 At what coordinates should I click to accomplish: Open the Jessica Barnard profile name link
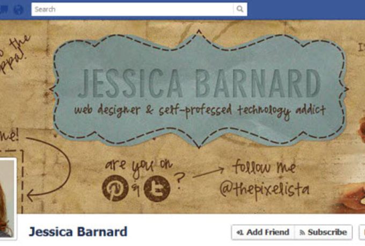pyautogui.click(x=78, y=232)
